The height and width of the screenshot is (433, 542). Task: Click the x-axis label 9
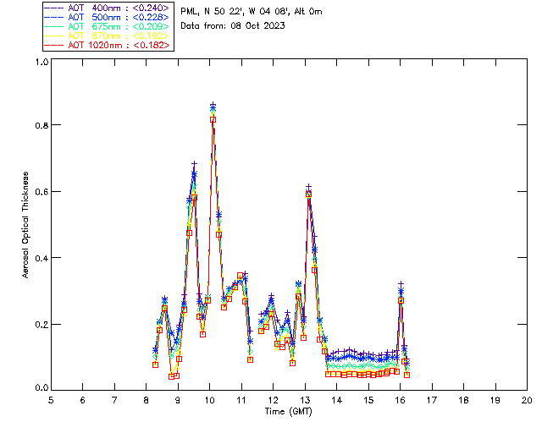point(178,400)
